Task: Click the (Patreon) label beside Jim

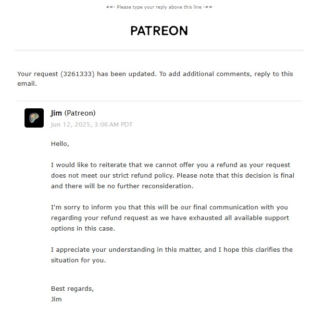Action: tap(80, 113)
